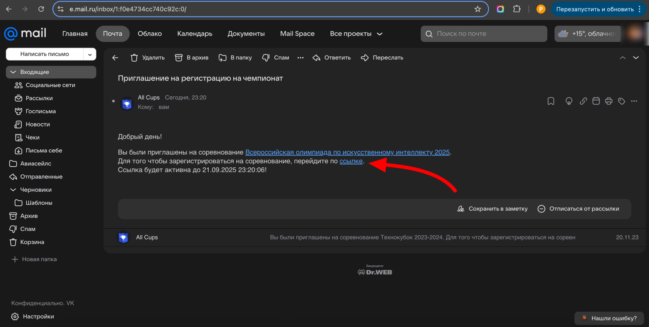The width and height of the screenshot is (649, 327).
Task: Navigate back in the browser
Action: point(9,9)
